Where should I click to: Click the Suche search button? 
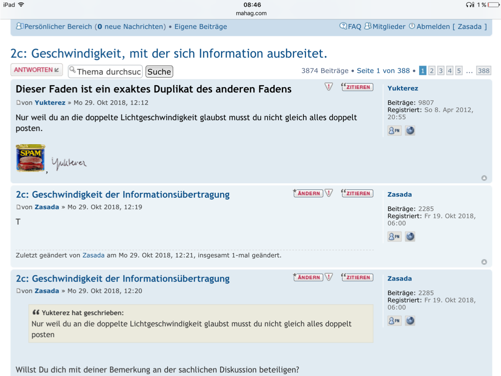[x=159, y=71]
